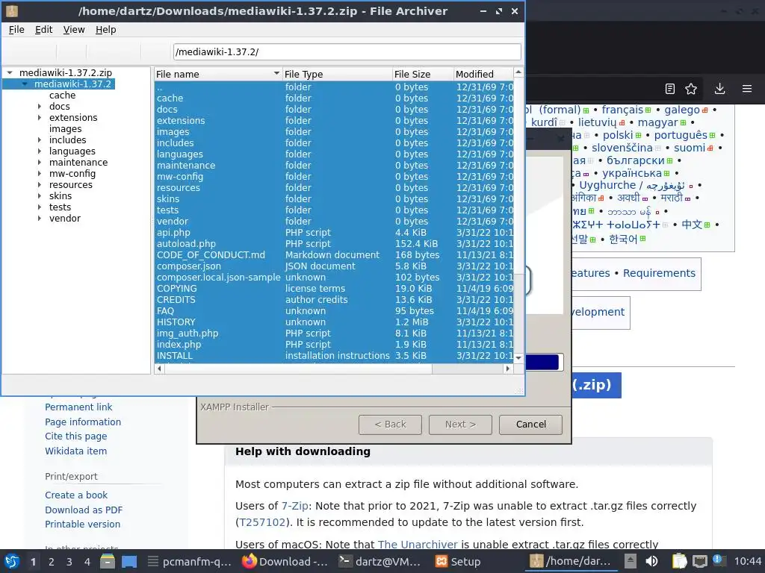Viewport: 765px width, 573px height.
Task: Sort by File Size column header
Action: (x=423, y=74)
